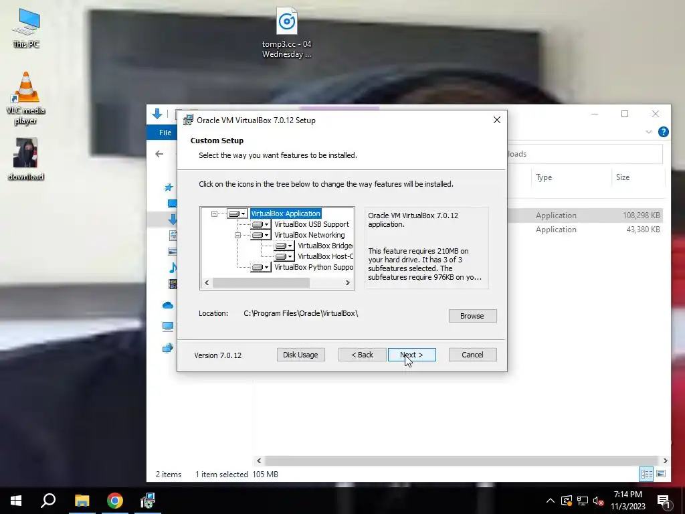Click File Explorer horizontal scrollbar left arrow
685x514 pixels.
click(259, 460)
